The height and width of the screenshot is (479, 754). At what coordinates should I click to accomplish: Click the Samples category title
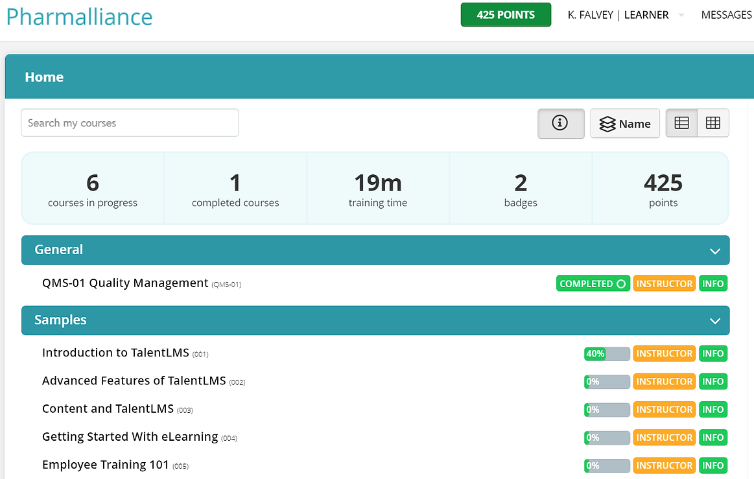[x=60, y=320]
